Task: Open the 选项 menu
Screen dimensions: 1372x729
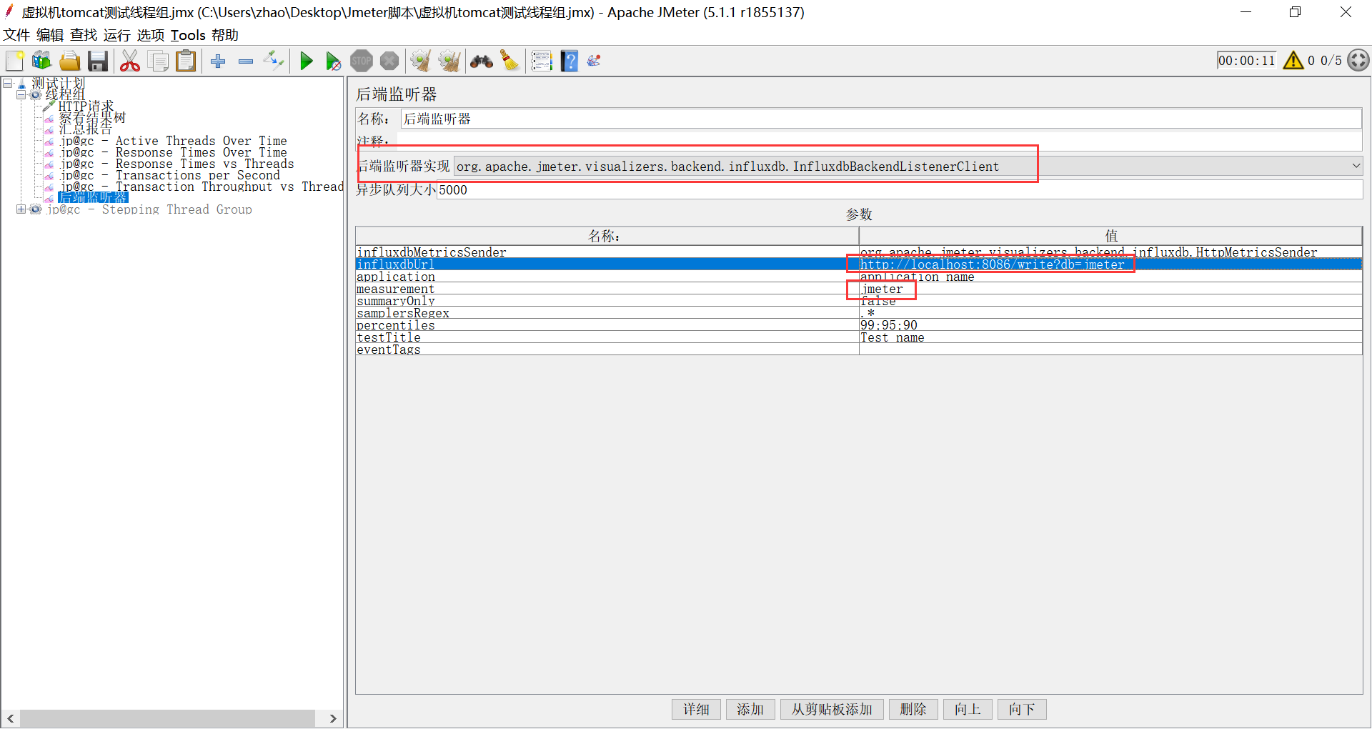Action: click(151, 35)
